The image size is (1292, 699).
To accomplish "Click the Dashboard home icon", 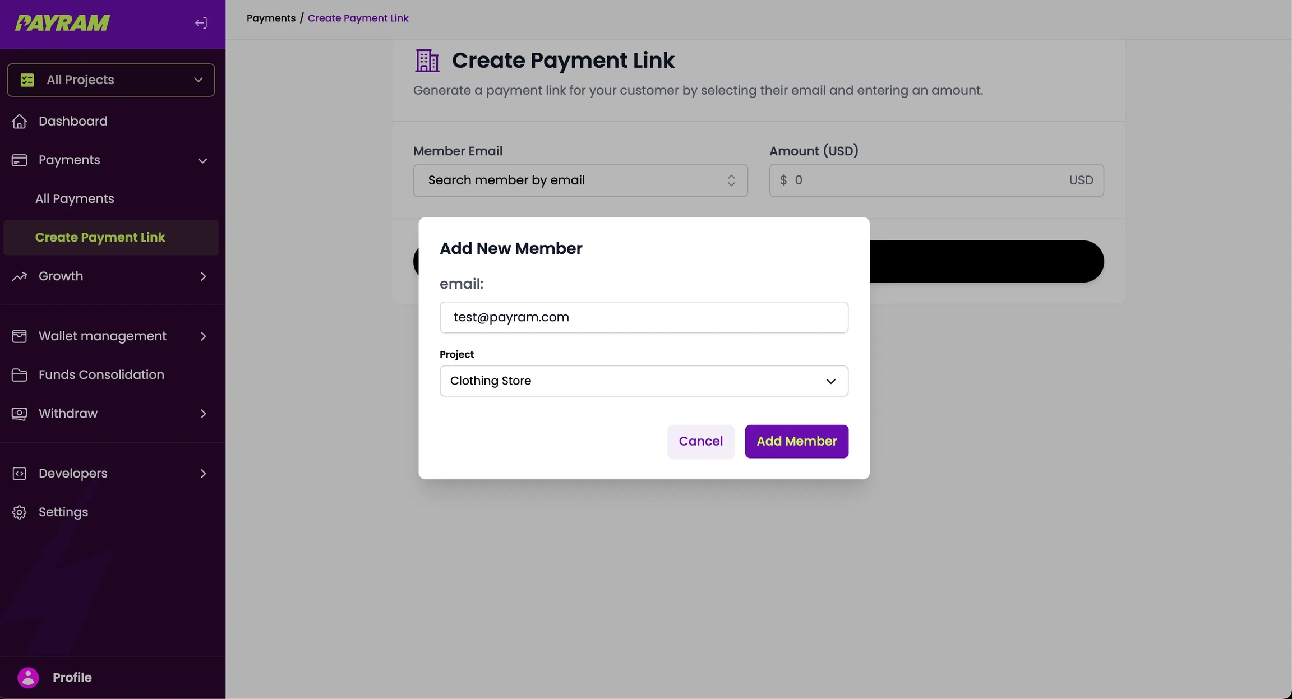I will [x=20, y=121].
